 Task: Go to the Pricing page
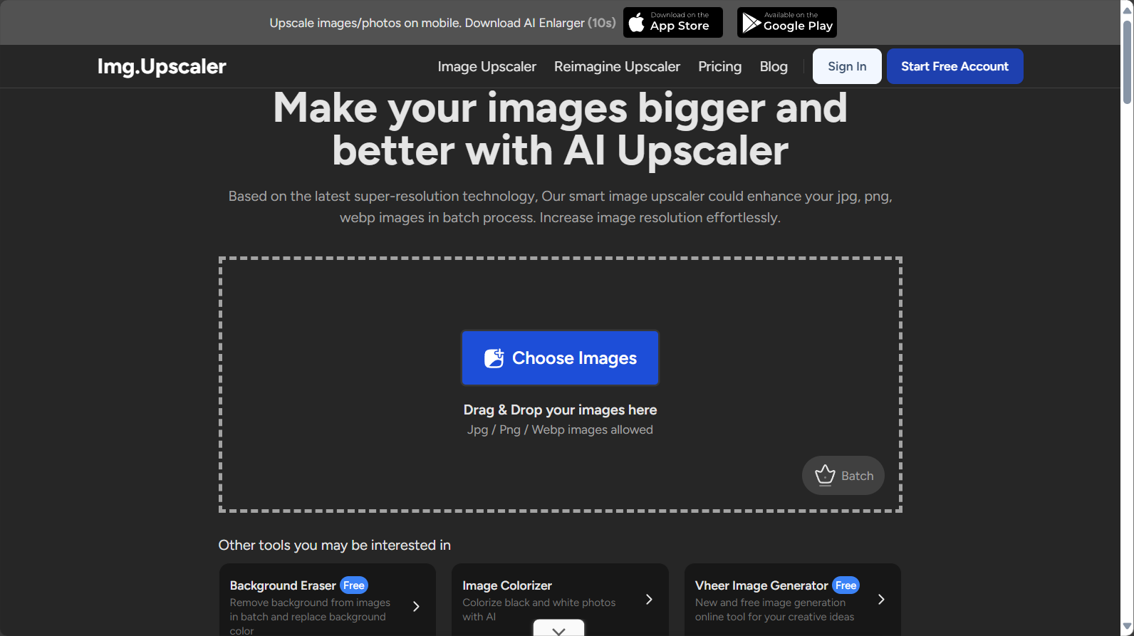click(x=719, y=66)
